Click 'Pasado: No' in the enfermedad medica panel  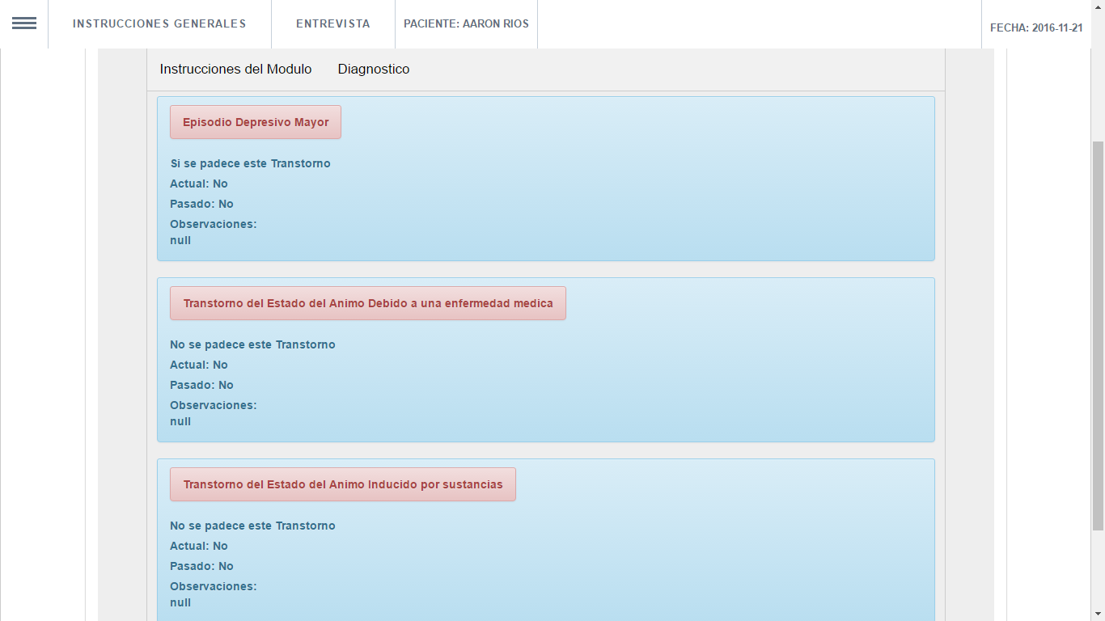[201, 385]
